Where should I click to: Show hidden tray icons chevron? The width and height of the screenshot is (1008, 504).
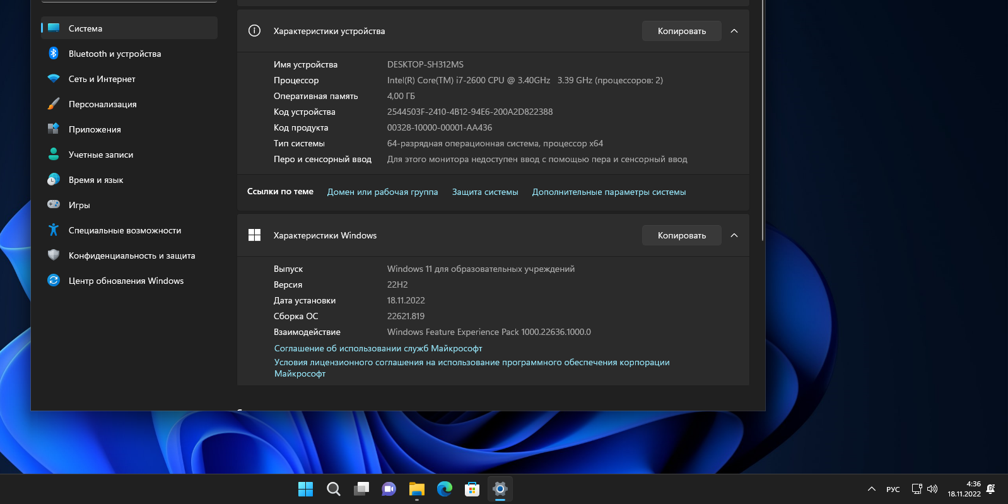click(x=872, y=489)
